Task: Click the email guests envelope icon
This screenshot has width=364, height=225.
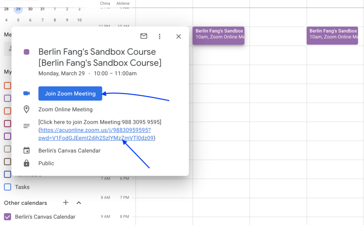Action: 144,36
